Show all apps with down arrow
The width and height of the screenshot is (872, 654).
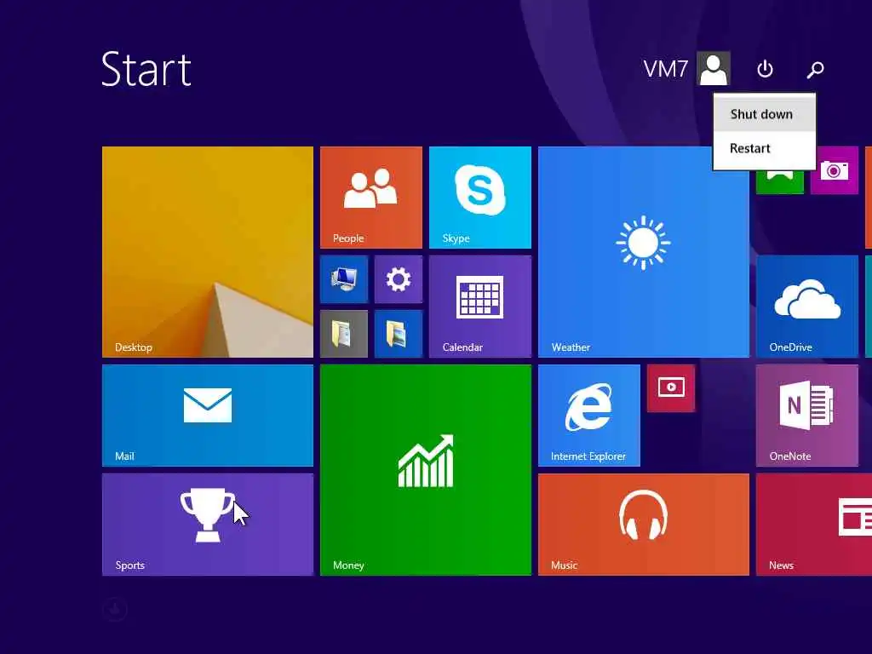115,609
